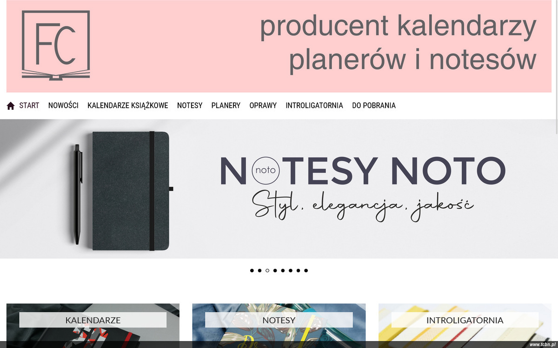
Task: Select OPRAWY in the navigation menu
Action: (x=263, y=105)
